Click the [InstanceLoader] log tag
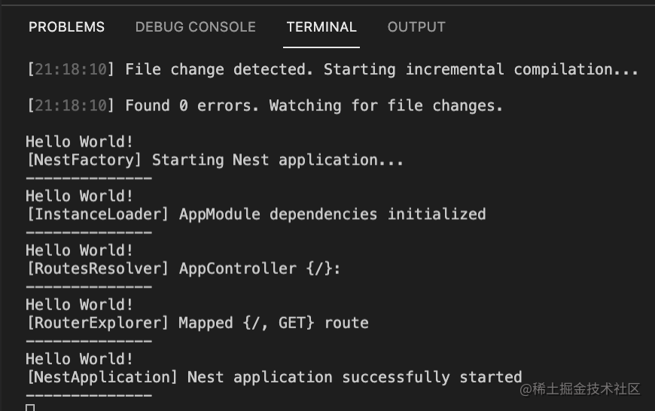Image resolution: width=655 pixels, height=411 pixels. (98, 215)
